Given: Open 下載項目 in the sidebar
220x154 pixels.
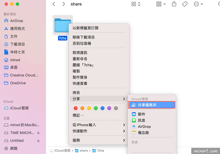Looking at the screenshot, I should click(14, 44).
